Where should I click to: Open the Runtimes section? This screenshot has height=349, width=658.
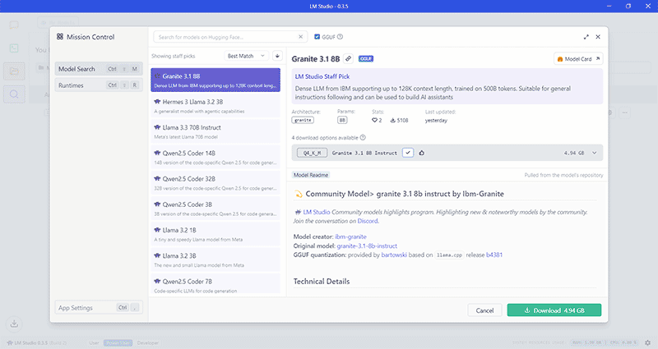(x=99, y=85)
